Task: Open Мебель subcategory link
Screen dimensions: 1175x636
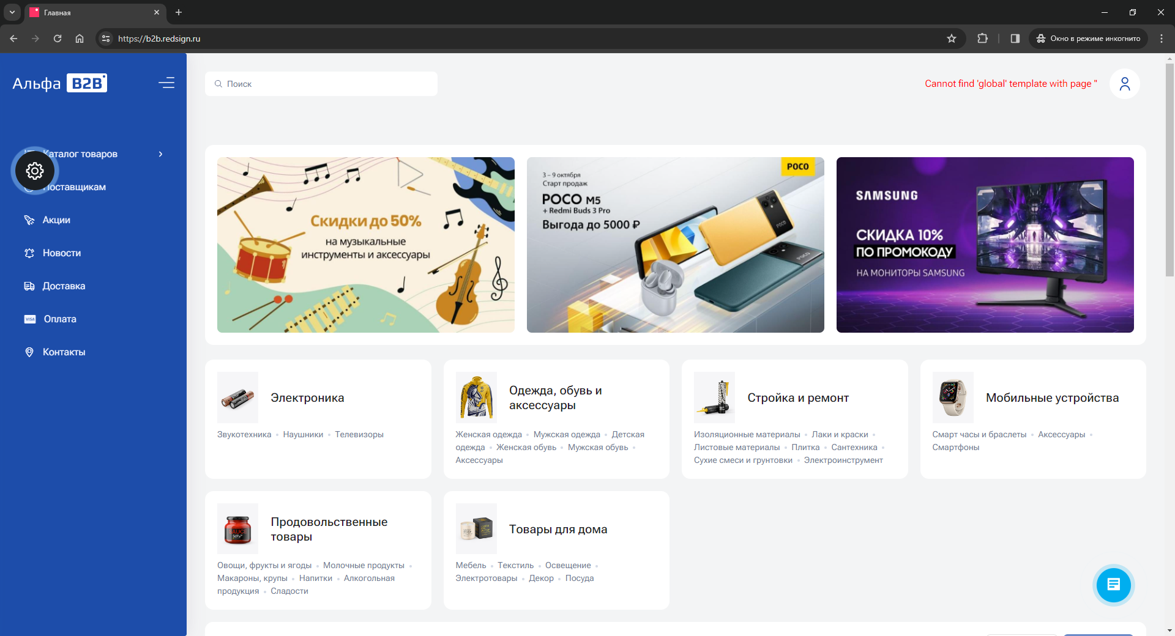Action: click(x=471, y=566)
